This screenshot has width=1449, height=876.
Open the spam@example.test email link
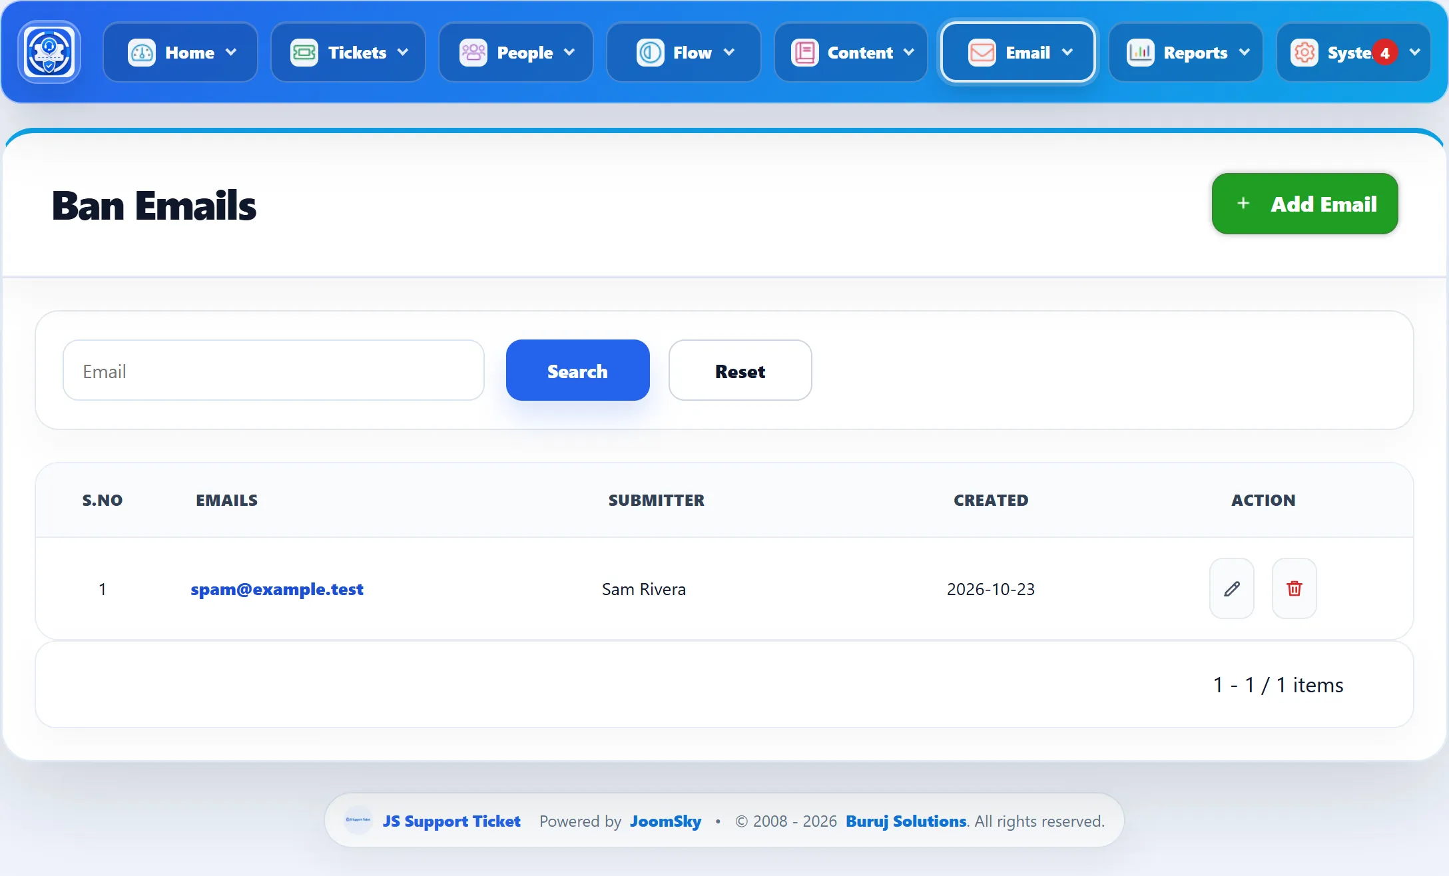(277, 589)
